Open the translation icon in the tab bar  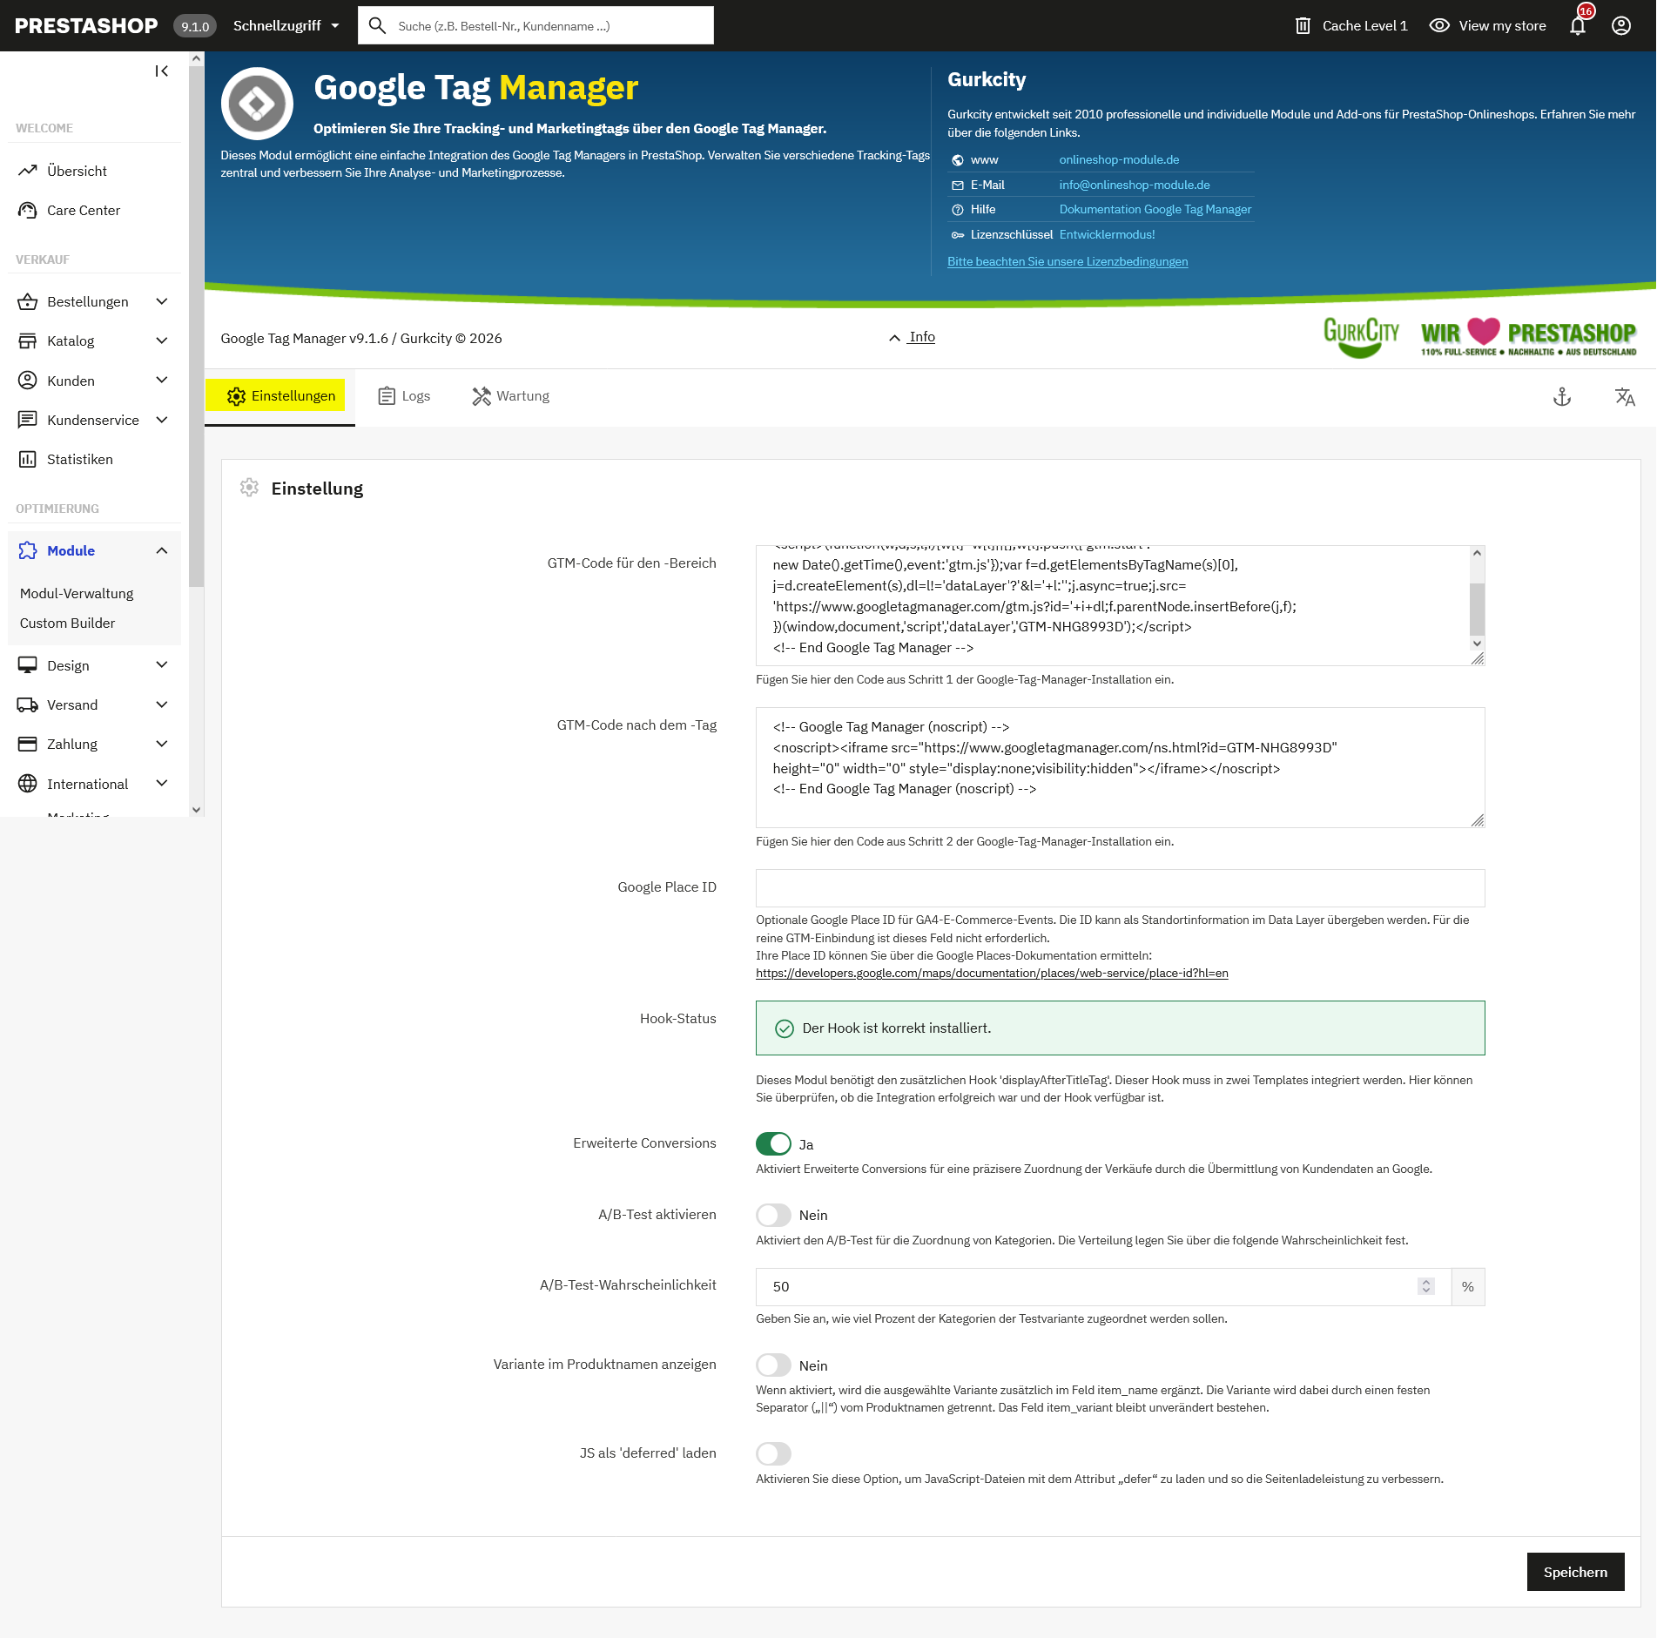(x=1625, y=397)
